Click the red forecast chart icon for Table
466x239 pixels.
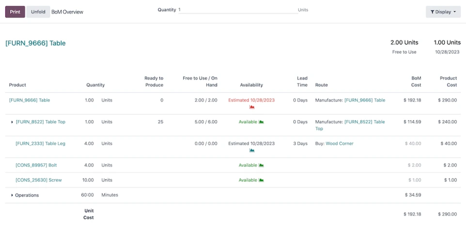tap(252, 107)
